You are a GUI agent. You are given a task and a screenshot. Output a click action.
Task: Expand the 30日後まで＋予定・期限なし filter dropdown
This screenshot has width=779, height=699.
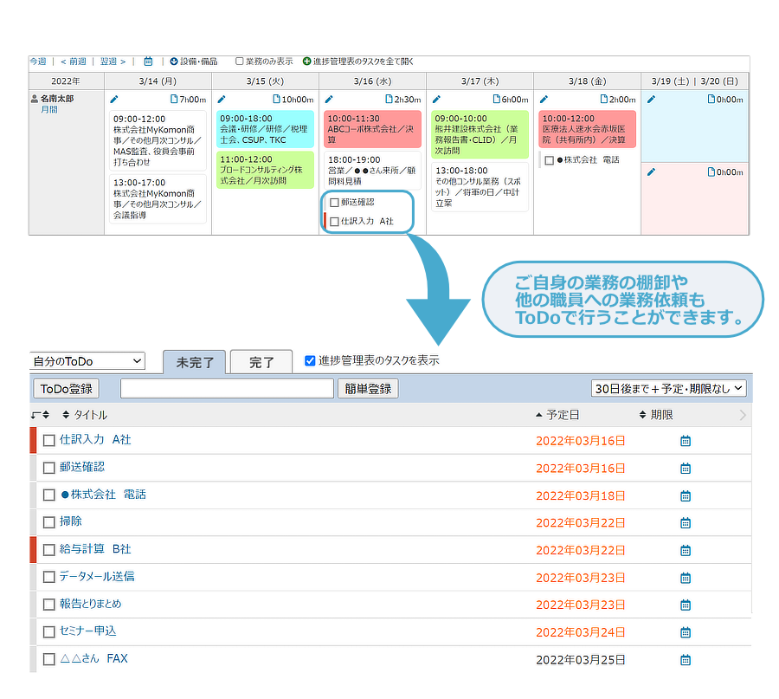click(668, 389)
